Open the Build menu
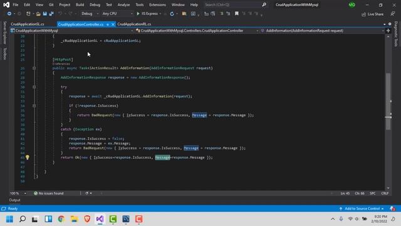This screenshot has height=226, width=401. click(80, 4)
